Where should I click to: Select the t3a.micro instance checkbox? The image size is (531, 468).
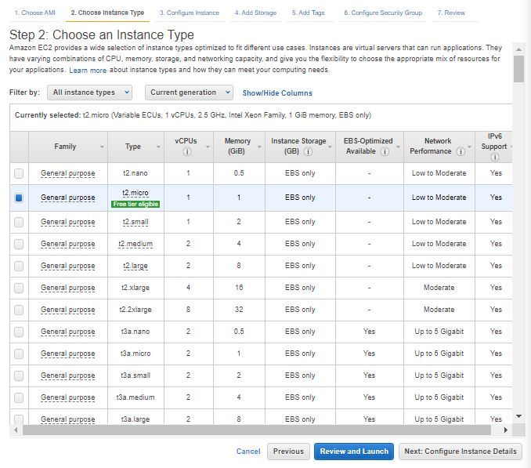point(19,354)
